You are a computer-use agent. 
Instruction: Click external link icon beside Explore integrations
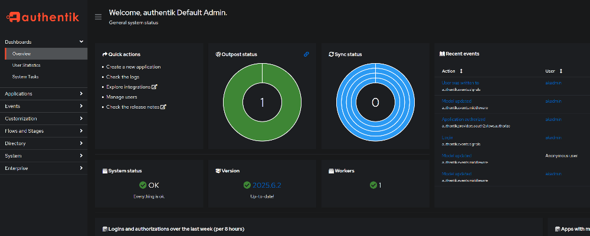154,87
